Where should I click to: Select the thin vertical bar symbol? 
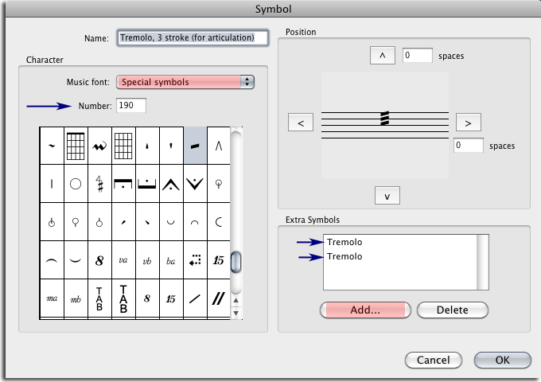(52, 184)
